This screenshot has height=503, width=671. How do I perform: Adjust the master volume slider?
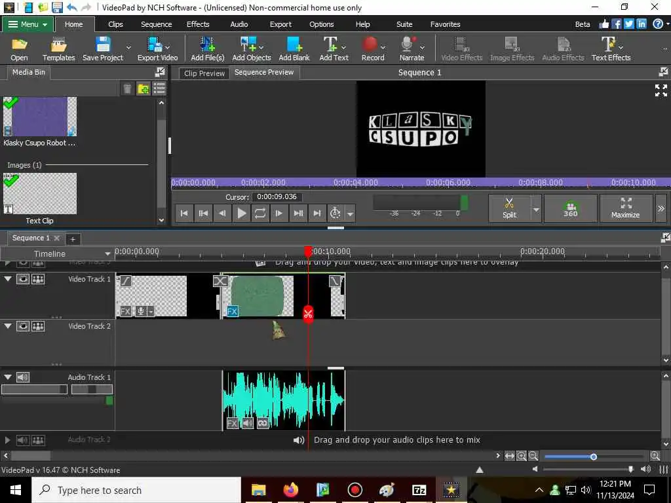(x=630, y=469)
